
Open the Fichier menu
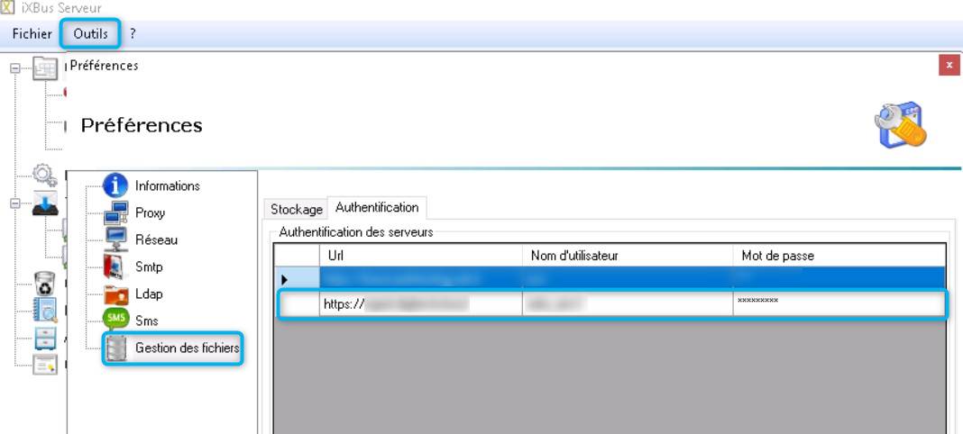32,33
